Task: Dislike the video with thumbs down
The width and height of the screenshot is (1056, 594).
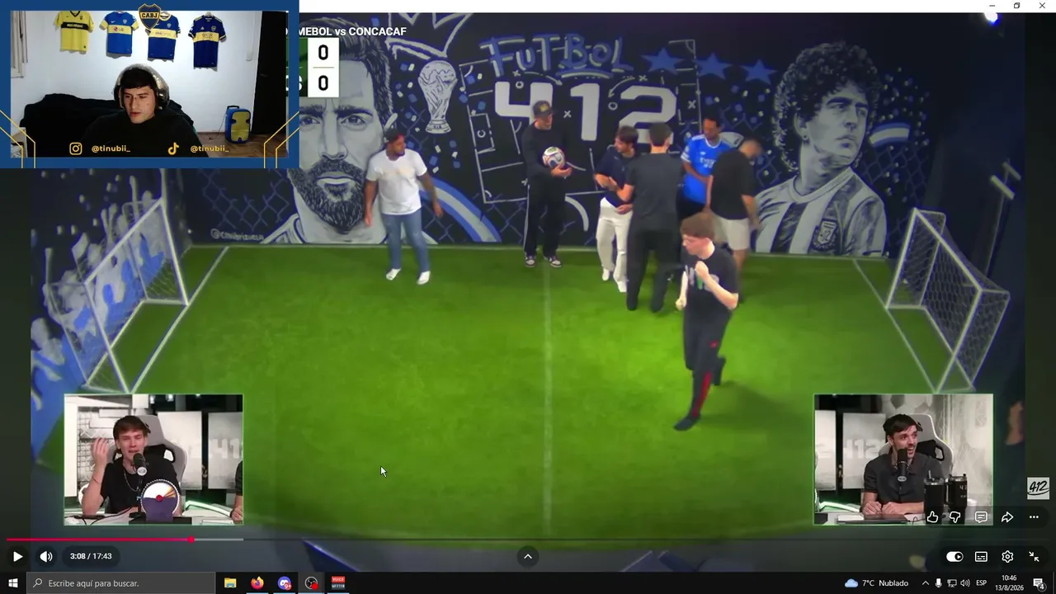Action: (x=955, y=517)
